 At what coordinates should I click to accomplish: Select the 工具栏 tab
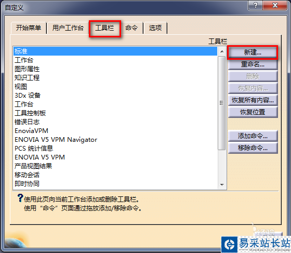point(105,29)
